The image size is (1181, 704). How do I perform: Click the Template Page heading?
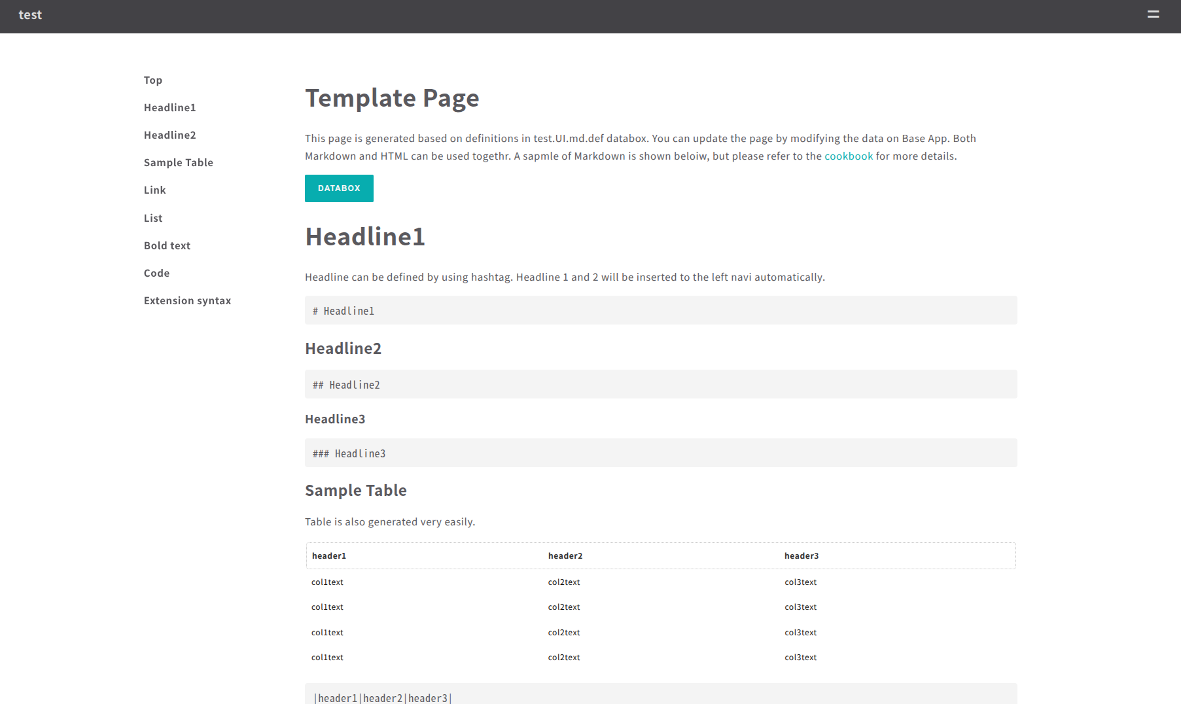(391, 97)
